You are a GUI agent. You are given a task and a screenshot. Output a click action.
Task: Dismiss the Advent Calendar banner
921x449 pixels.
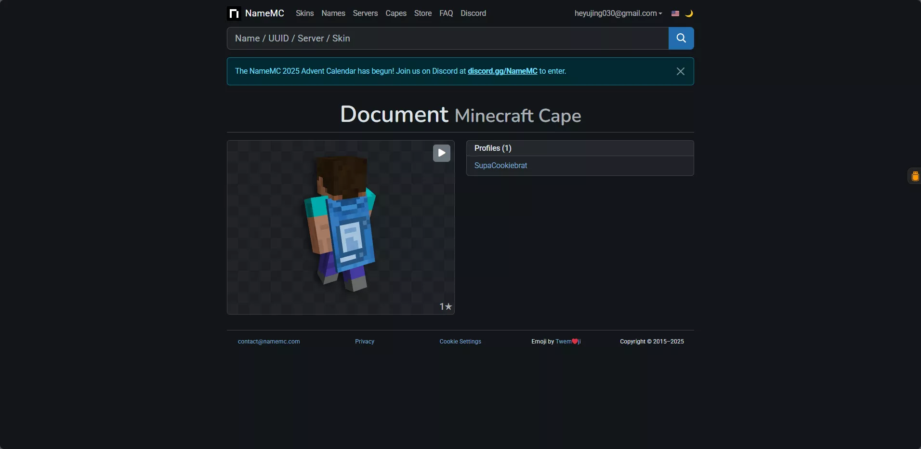[x=680, y=71]
